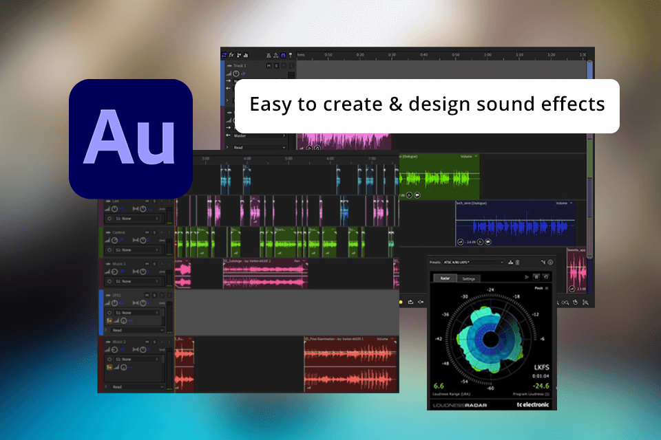Toggle send power button on Control track

click(x=109, y=250)
